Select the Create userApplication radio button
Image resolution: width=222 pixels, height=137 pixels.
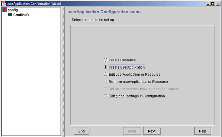click(105, 67)
